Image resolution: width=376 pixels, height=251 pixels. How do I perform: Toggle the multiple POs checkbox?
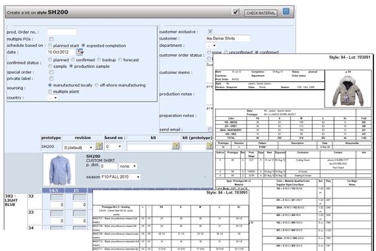[x=51, y=39]
